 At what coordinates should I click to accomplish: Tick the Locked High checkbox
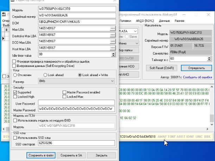[x=15, y=97]
